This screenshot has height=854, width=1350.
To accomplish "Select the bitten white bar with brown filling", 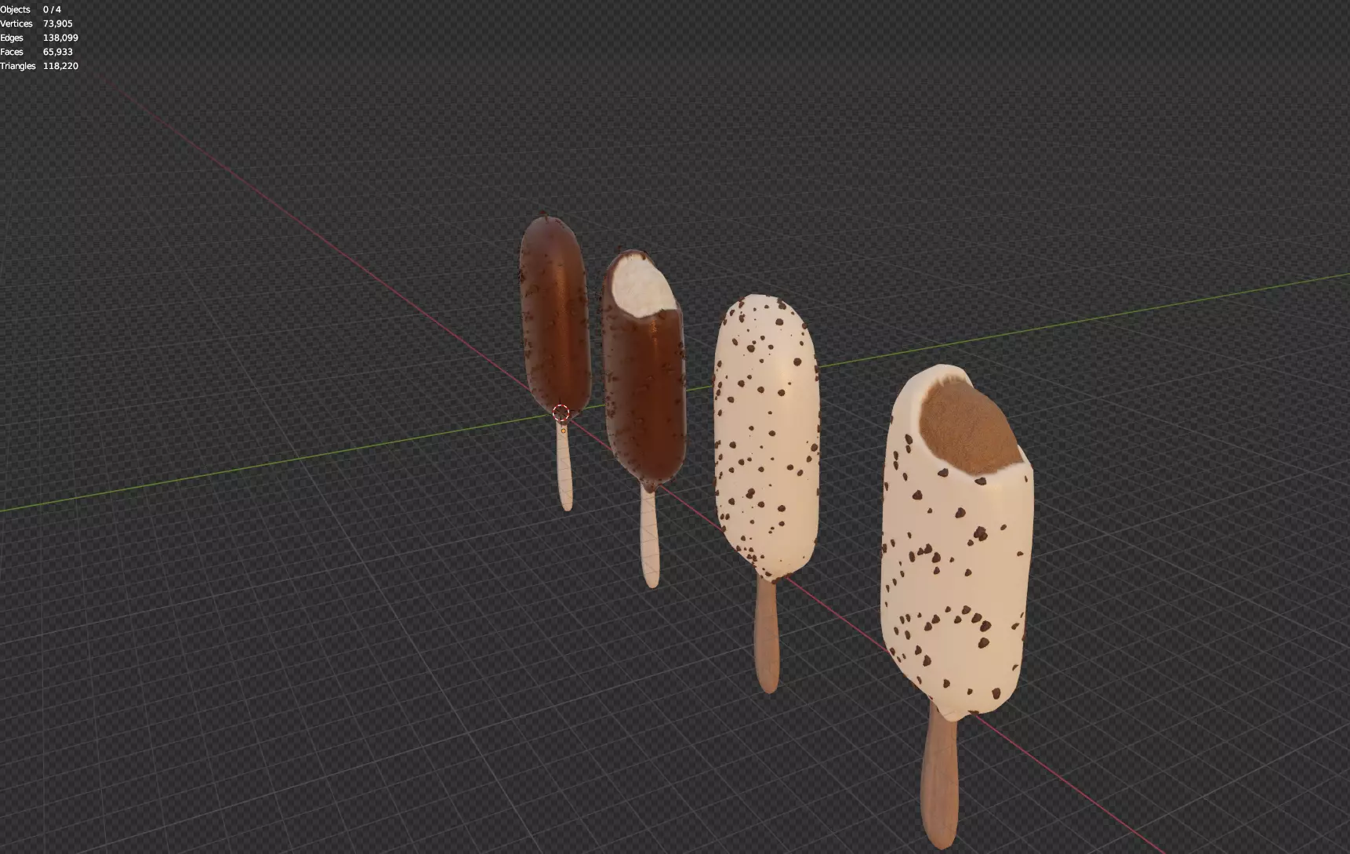I will pyautogui.click(x=956, y=549).
